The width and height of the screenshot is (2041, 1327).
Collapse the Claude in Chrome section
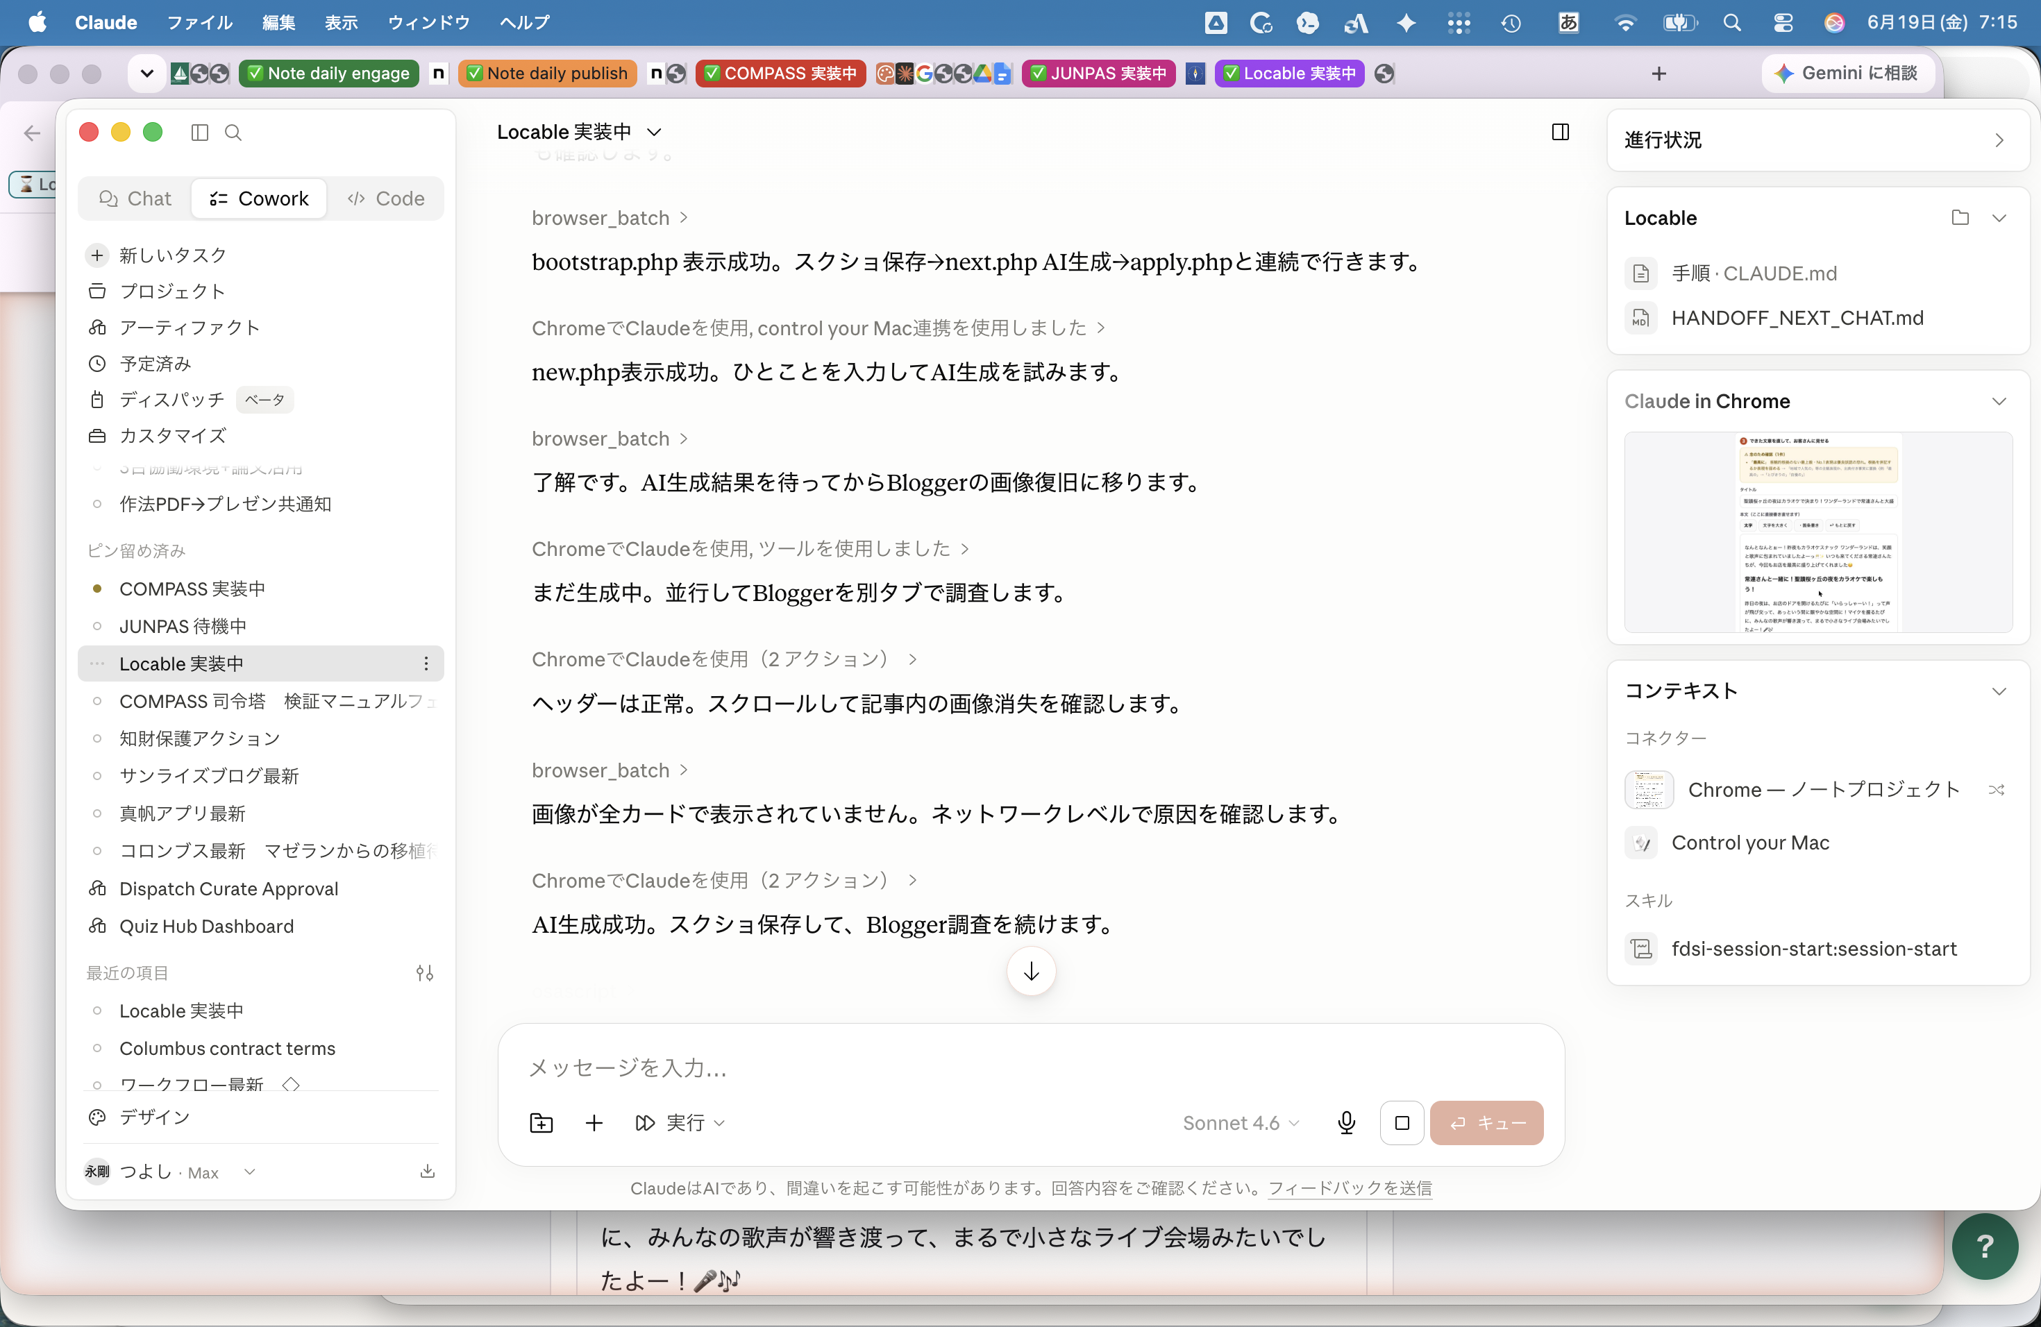point(1999,401)
